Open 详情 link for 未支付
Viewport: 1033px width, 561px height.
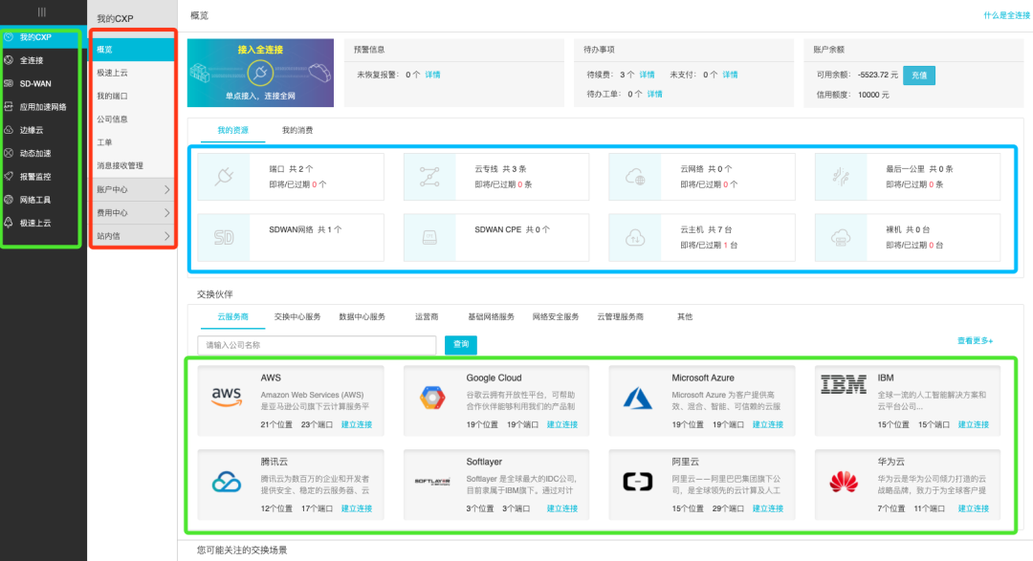(730, 75)
